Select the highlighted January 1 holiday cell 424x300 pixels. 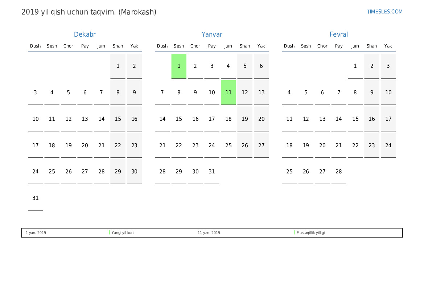pos(179,66)
